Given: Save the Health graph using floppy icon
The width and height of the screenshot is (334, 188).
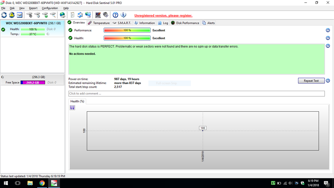Looking at the screenshot, I should (x=72, y=108).
